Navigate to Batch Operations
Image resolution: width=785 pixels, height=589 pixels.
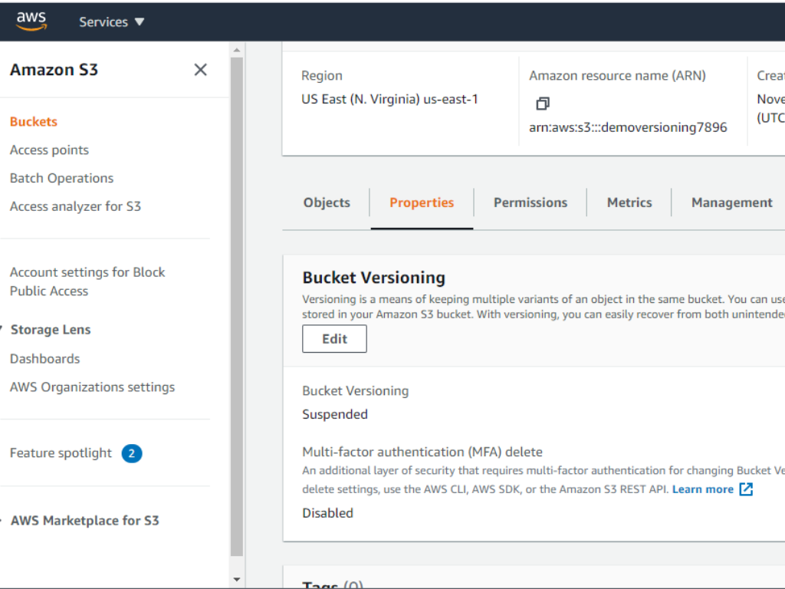tap(61, 178)
